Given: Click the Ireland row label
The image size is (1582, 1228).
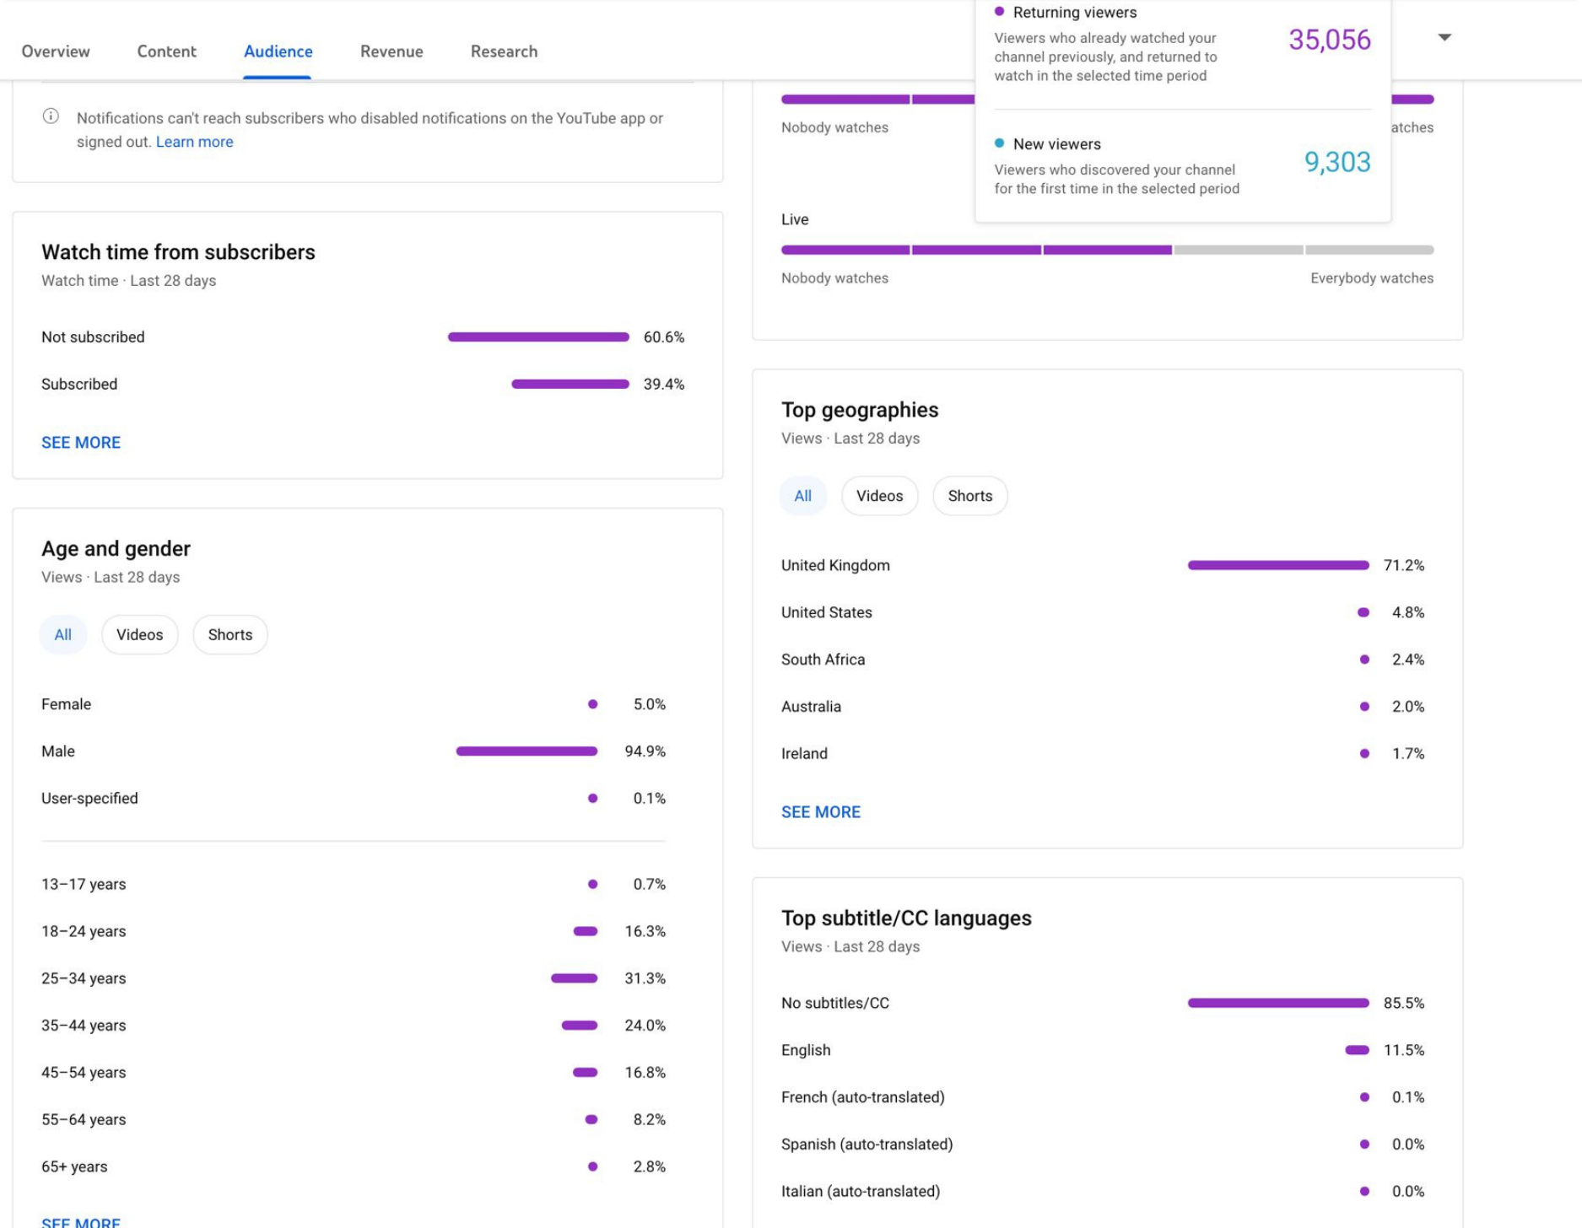Looking at the screenshot, I should (x=804, y=753).
